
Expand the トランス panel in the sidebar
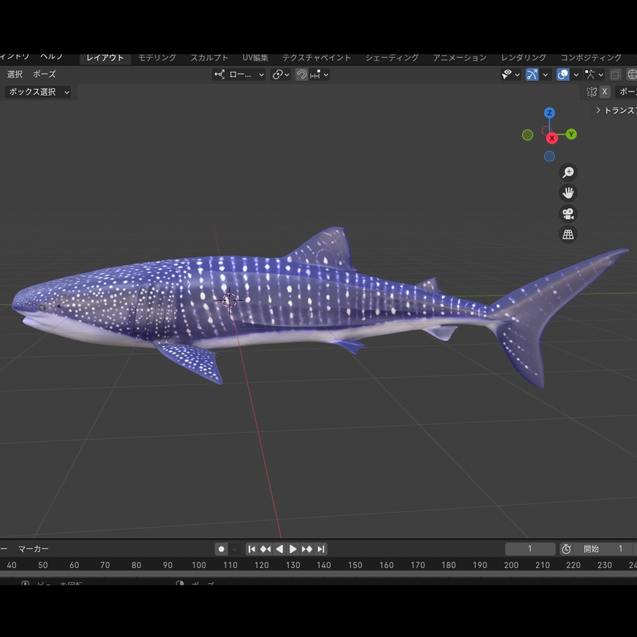pyautogui.click(x=616, y=110)
